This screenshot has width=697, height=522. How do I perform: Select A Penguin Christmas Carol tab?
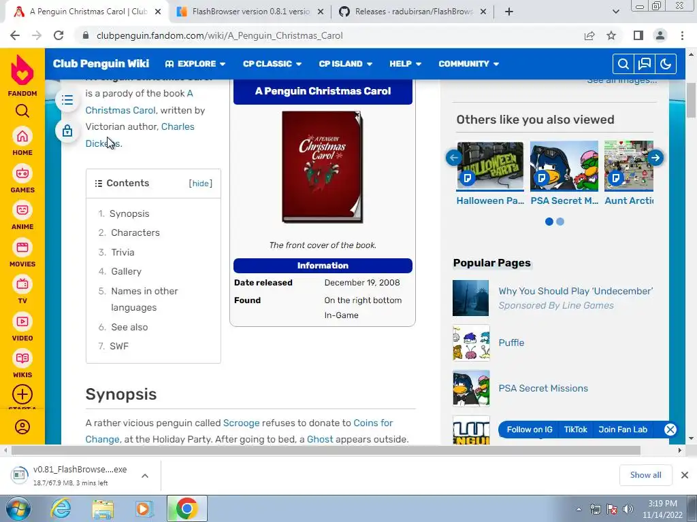[x=88, y=12]
